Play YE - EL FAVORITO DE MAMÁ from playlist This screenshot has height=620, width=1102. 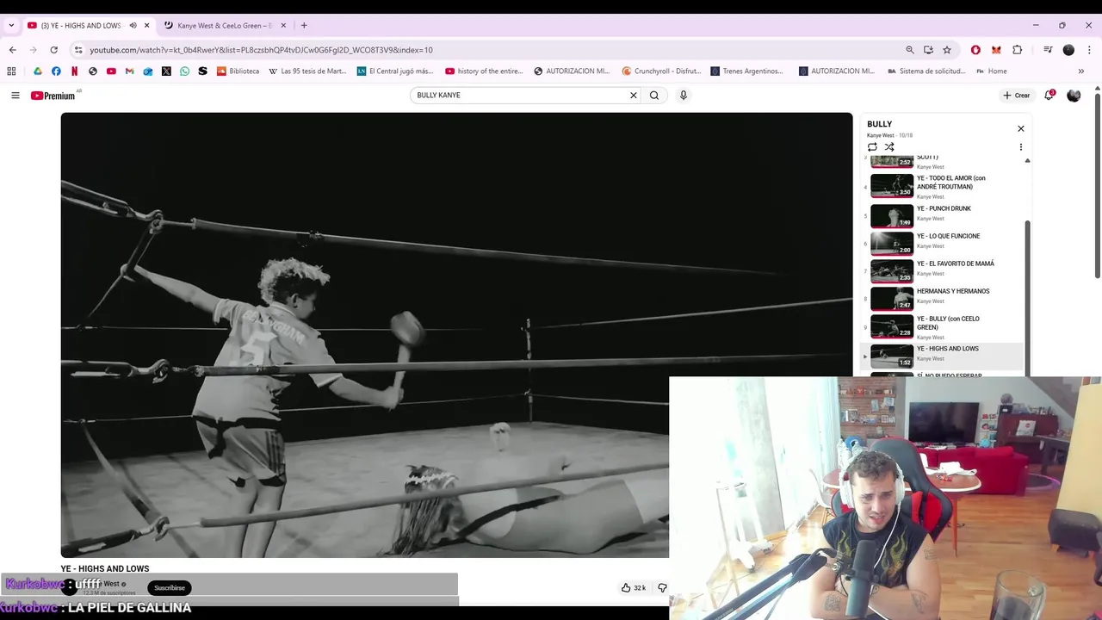coord(943,270)
